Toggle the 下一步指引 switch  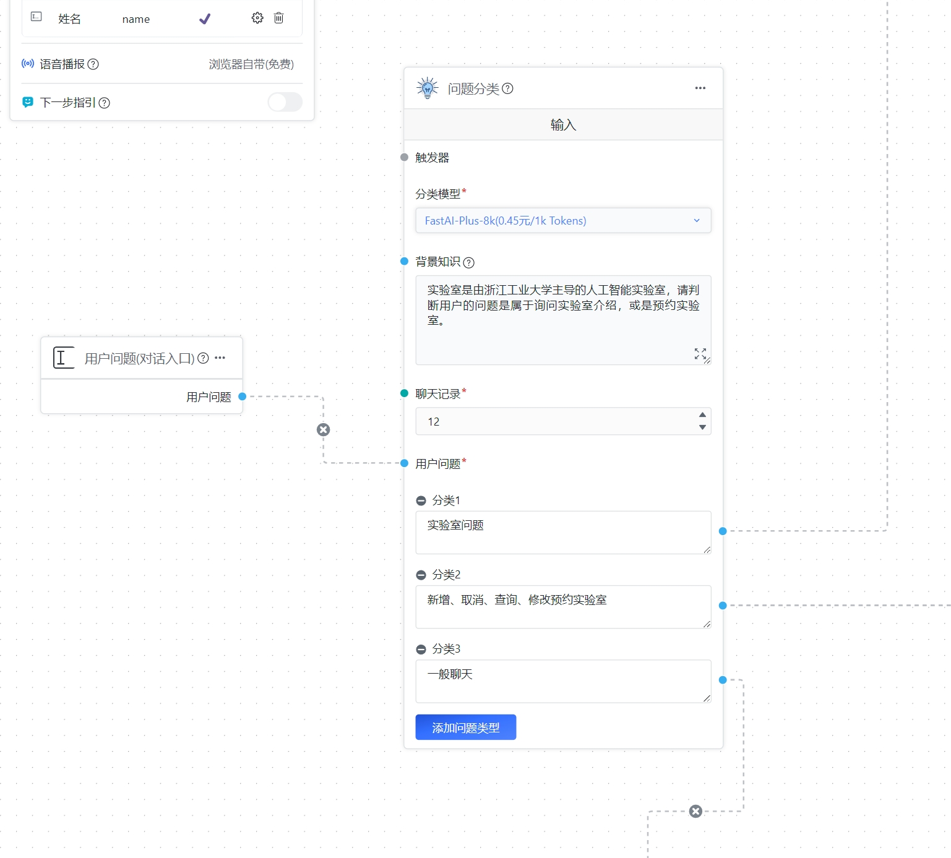point(285,102)
